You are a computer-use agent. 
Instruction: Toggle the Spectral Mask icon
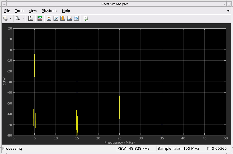click(40, 18)
